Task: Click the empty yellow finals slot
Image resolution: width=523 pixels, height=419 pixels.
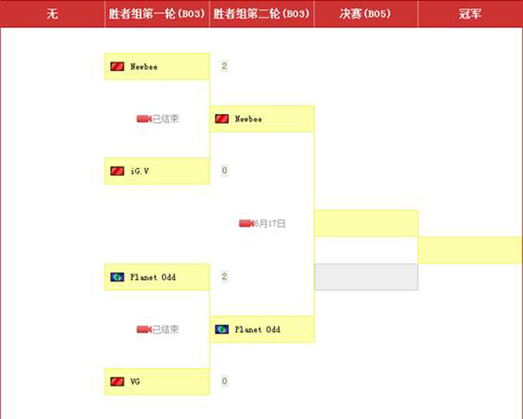Action: click(366, 223)
